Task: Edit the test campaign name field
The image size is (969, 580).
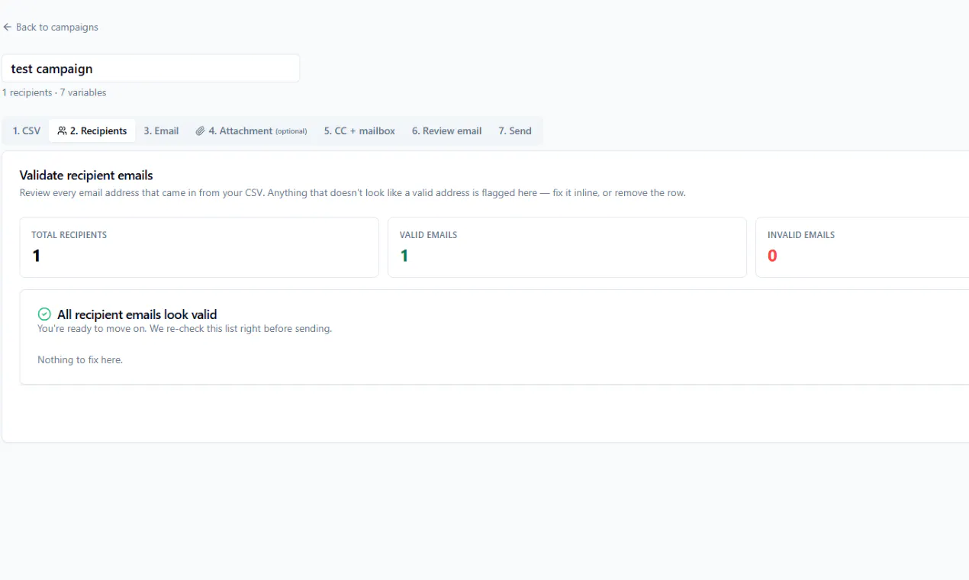Action: [151, 69]
